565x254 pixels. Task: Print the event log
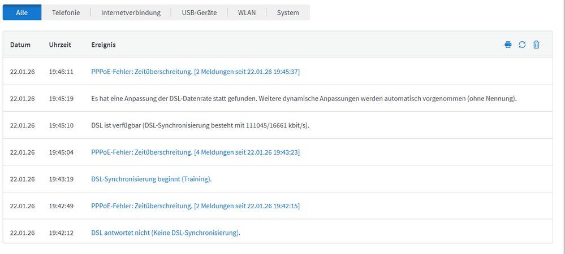[x=508, y=45]
